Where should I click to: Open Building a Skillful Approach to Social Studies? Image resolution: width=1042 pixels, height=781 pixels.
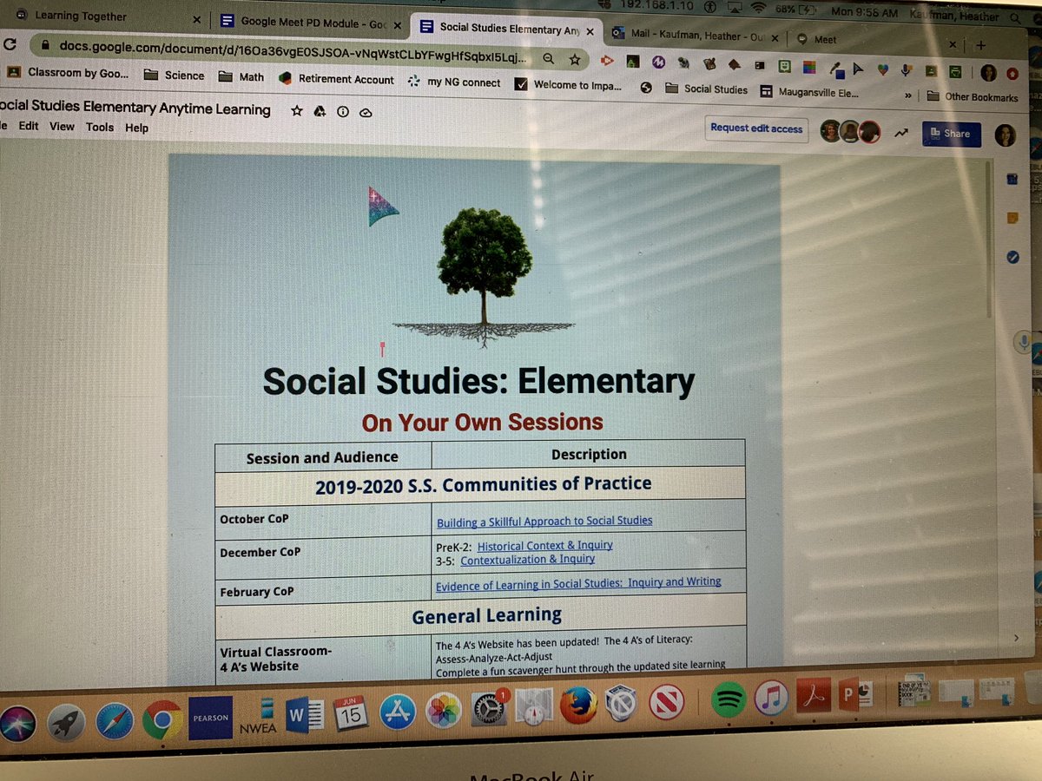(544, 522)
